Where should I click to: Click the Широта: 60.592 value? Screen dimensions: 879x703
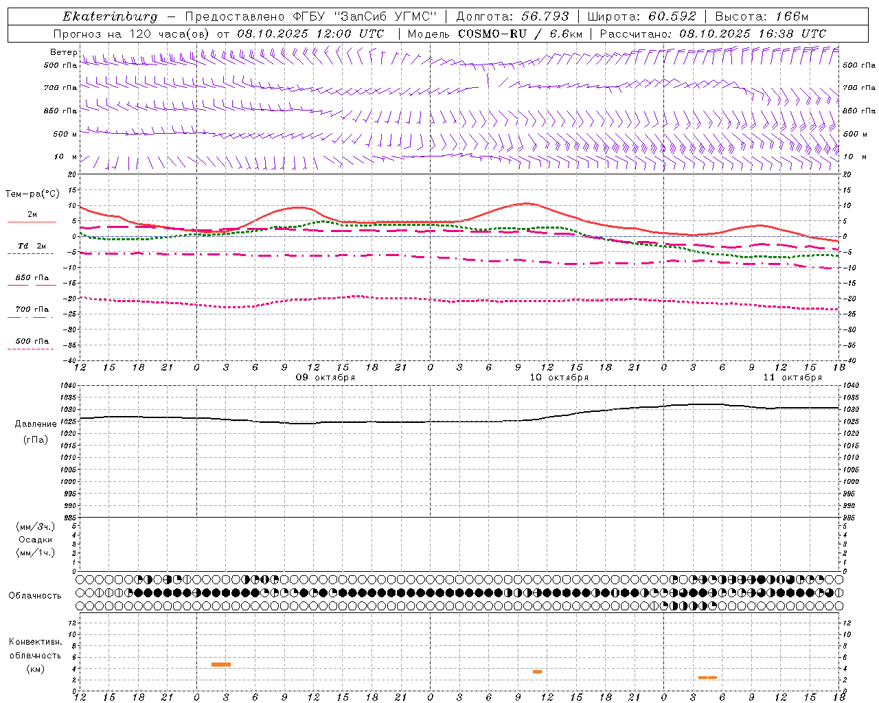pyautogui.click(x=641, y=16)
